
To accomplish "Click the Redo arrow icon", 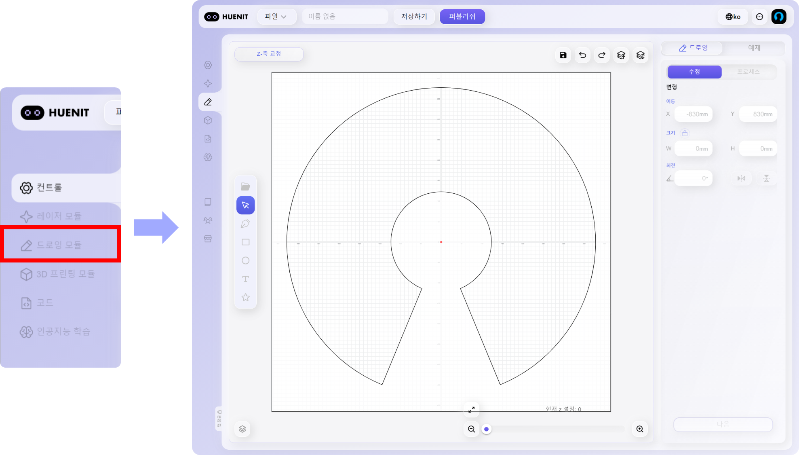I will click(x=602, y=55).
